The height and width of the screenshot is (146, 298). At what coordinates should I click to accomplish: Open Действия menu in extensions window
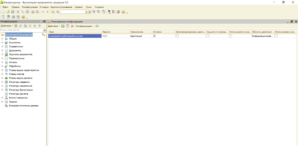click(x=53, y=26)
